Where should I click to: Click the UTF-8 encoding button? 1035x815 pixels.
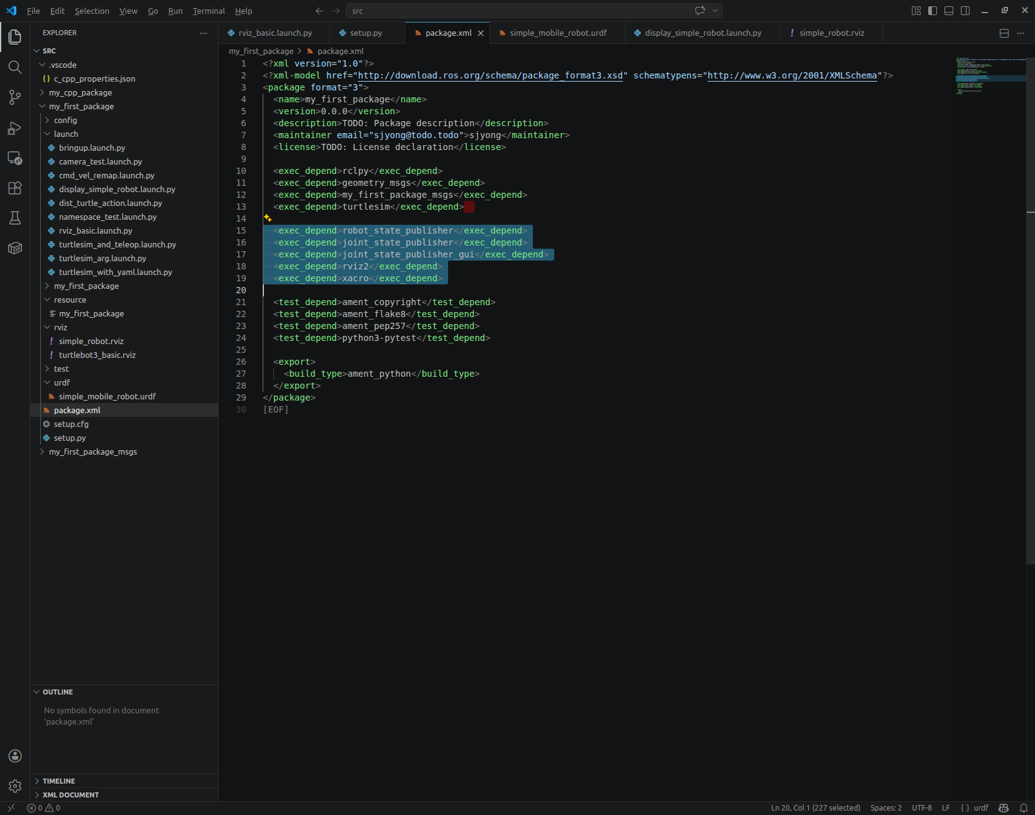tap(922, 808)
